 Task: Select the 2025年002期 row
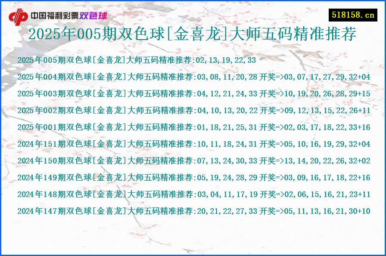[193, 111]
